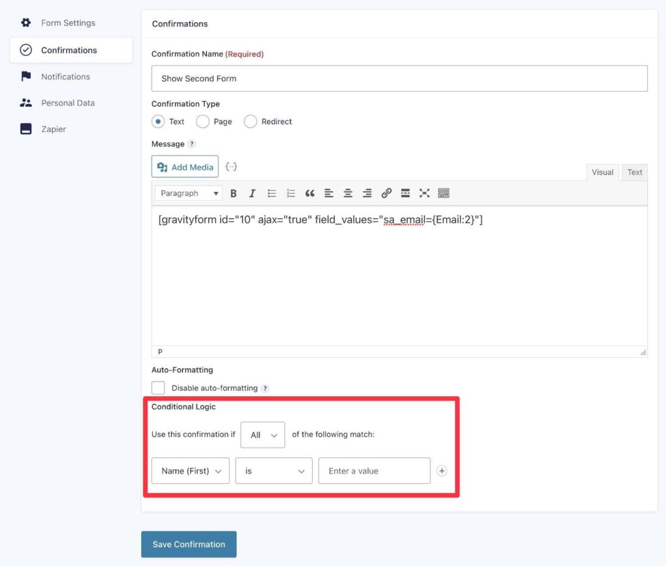
Task: Open the Name (First) field dropdown
Action: pos(190,470)
